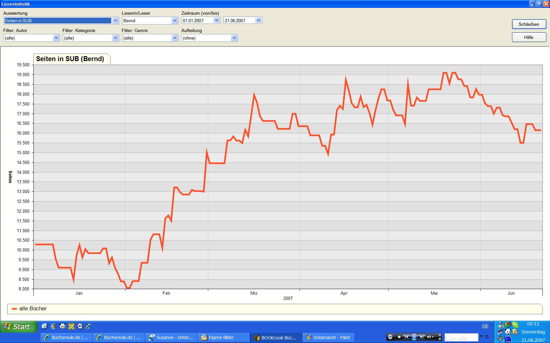Skip to next track in media toolbar
The height and width of the screenshot is (343, 550).
click(422, 337)
